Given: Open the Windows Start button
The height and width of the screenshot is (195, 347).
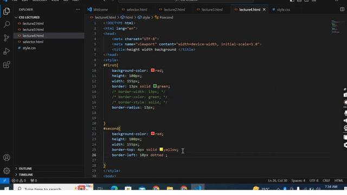Looking at the screenshot, I should (6, 188).
